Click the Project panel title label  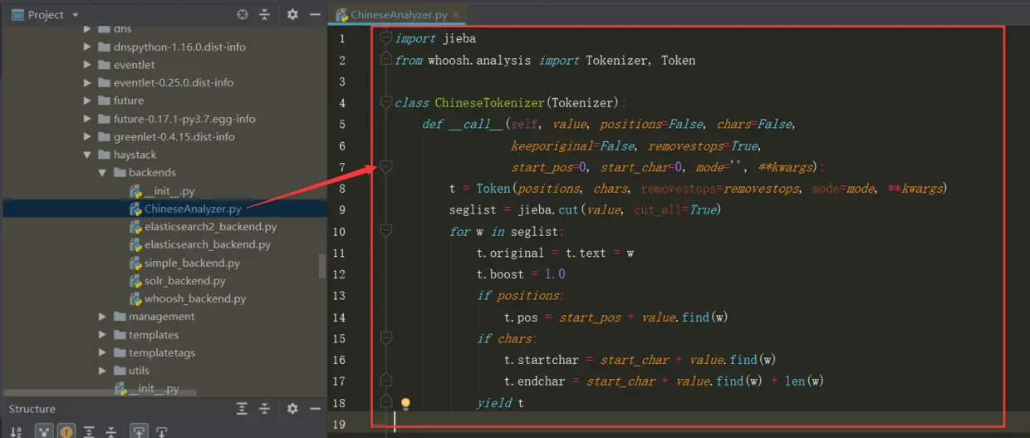[x=47, y=15]
